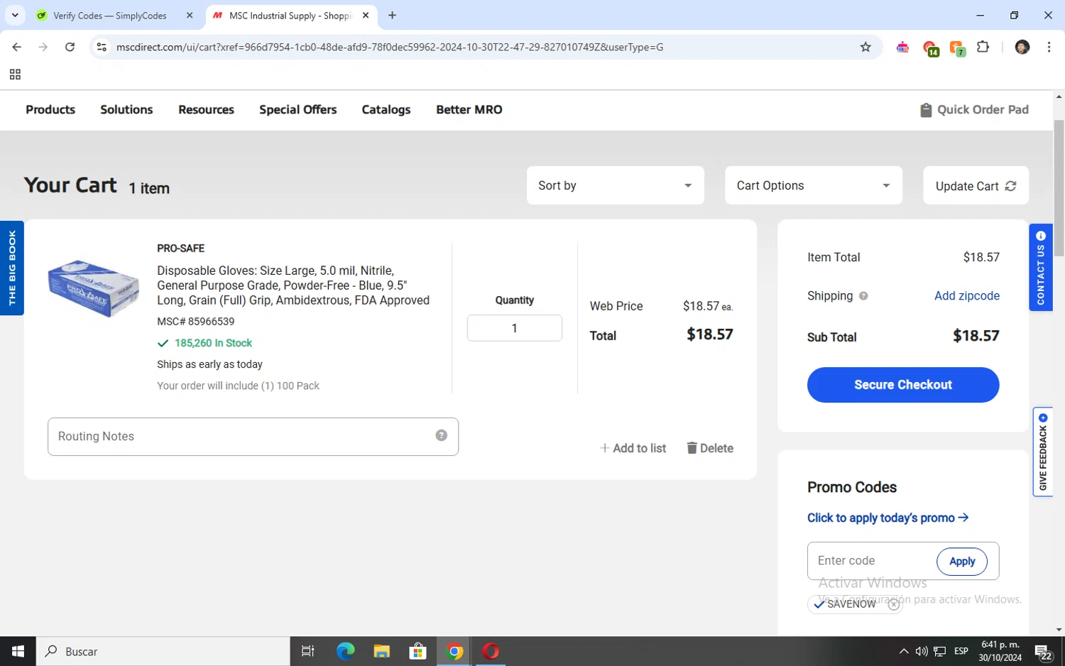Click the Windows search box Buscar
This screenshot has width=1065, height=666.
tap(163, 651)
